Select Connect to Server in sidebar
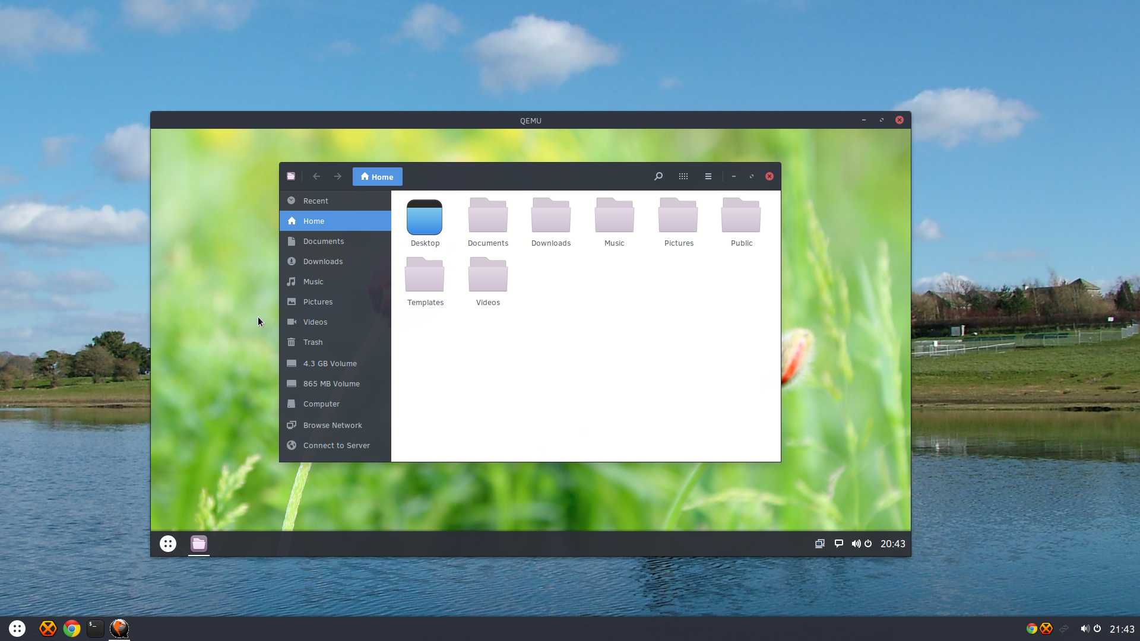1140x641 pixels. coord(335,445)
